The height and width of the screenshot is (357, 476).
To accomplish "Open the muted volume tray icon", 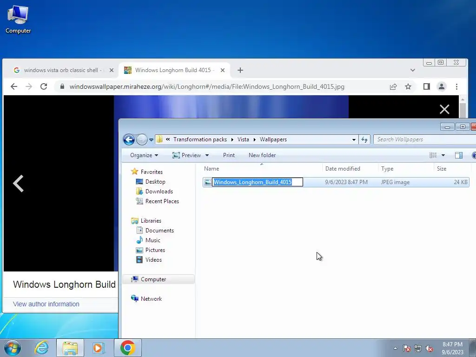I will point(429,348).
